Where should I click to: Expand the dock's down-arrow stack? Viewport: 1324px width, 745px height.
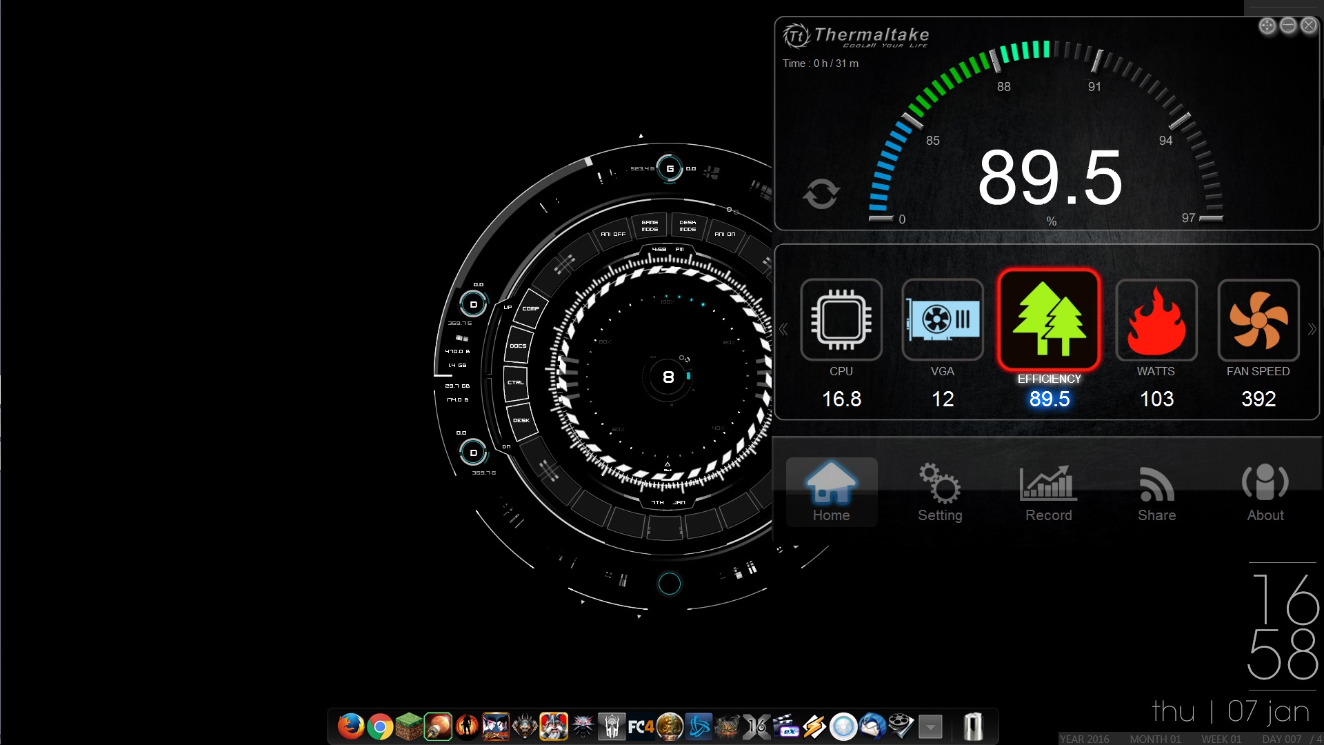coord(930,726)
